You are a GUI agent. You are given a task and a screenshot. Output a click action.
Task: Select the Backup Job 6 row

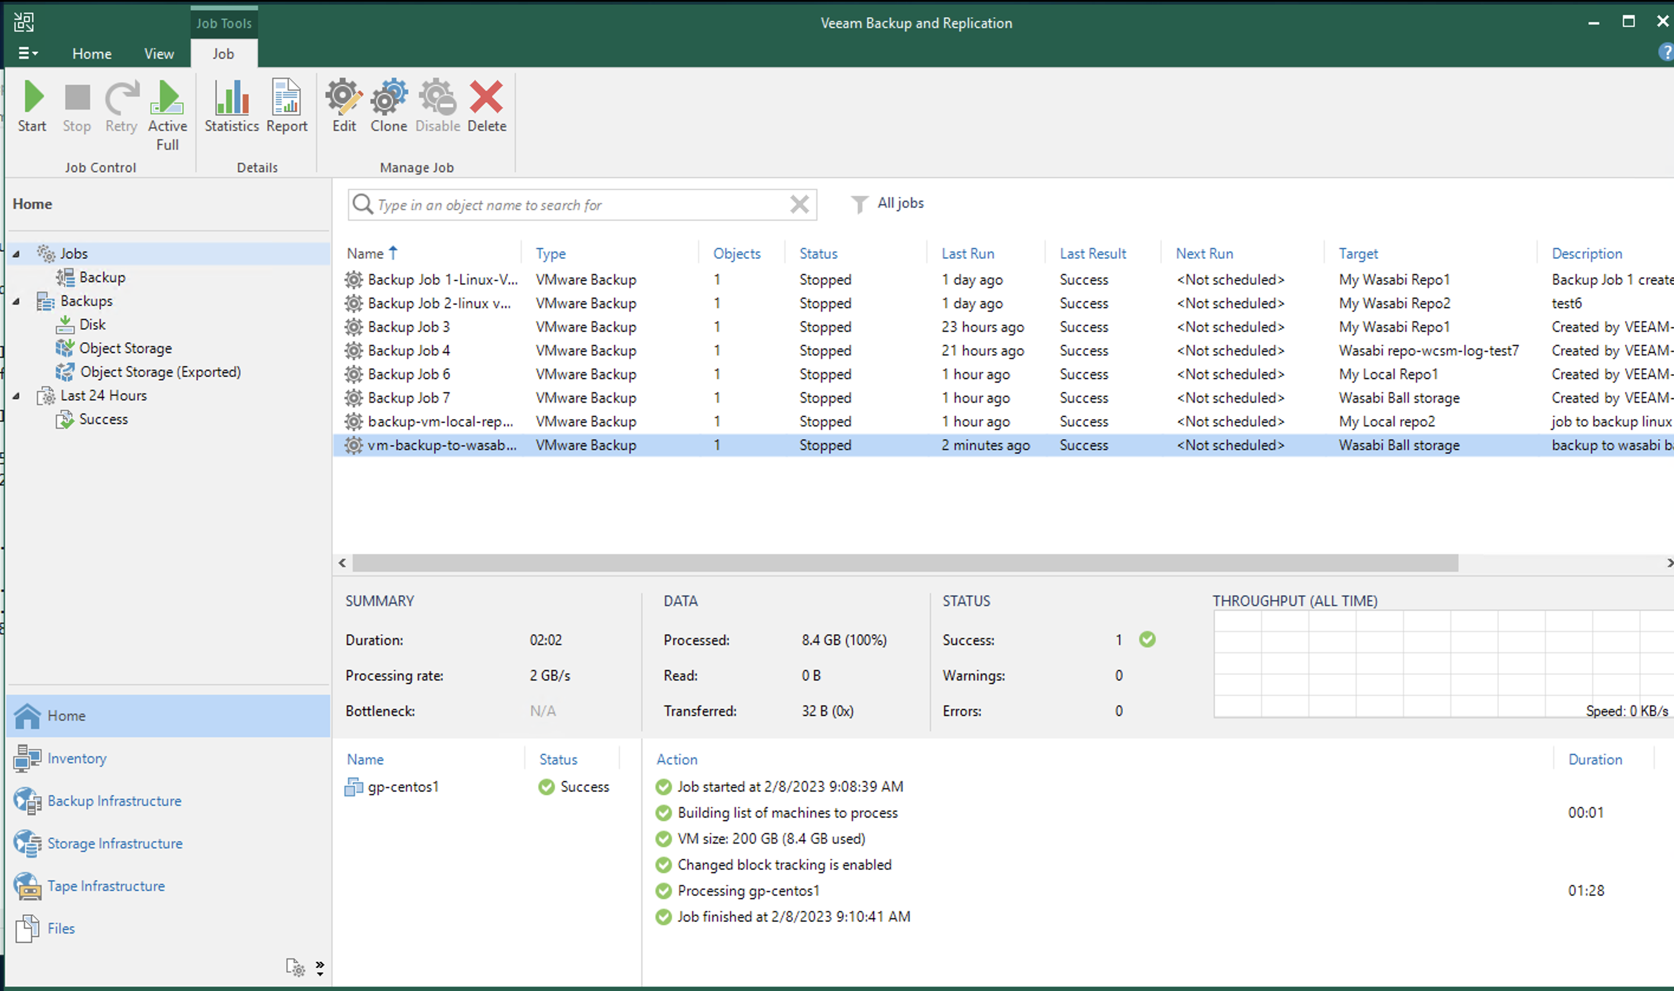point(1002,375)
